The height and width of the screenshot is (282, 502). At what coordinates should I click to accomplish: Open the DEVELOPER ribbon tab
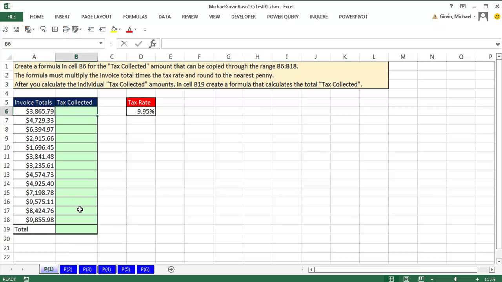point(244,17)
